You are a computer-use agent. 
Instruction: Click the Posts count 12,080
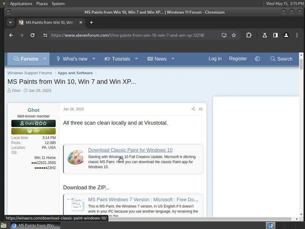(50, 143)
